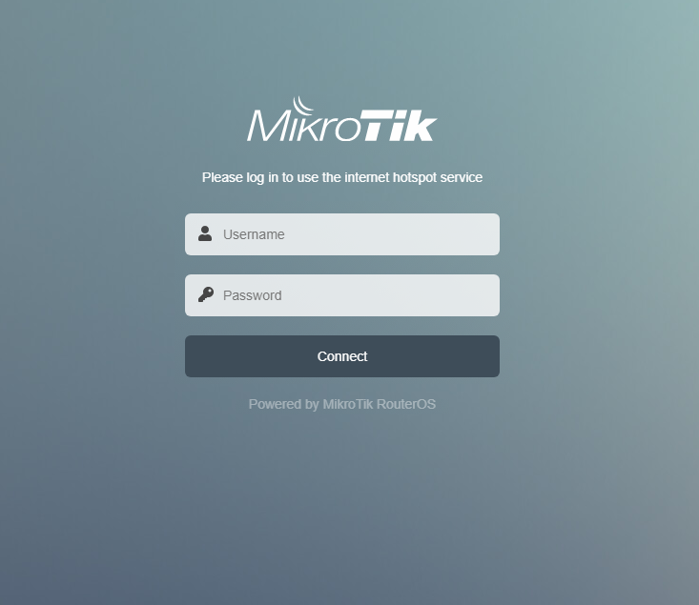Click the MikroTik logo
This screenshot has height=605, width=699.
click(x=342, y=119)
